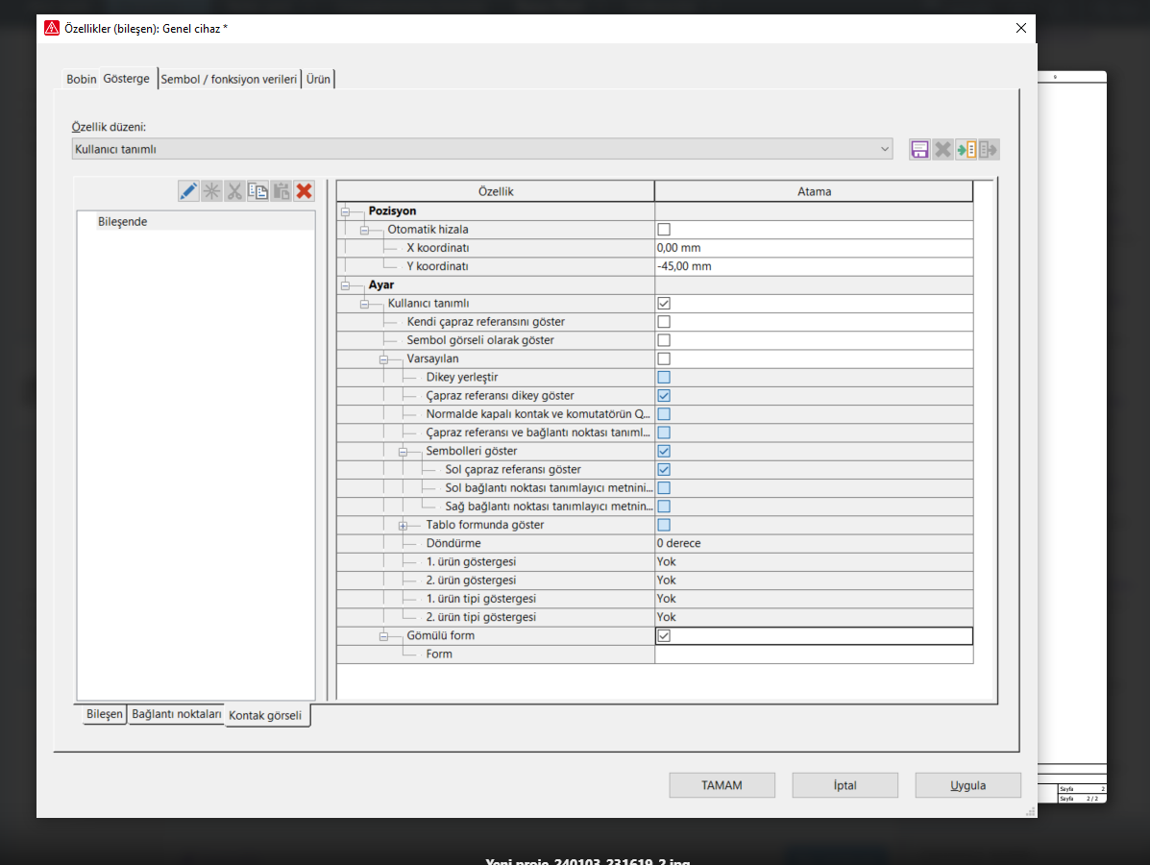Tick the Otomatik hizala checkbox
Viewport: 1150px width, 865px height.
(x=664, y=230)
